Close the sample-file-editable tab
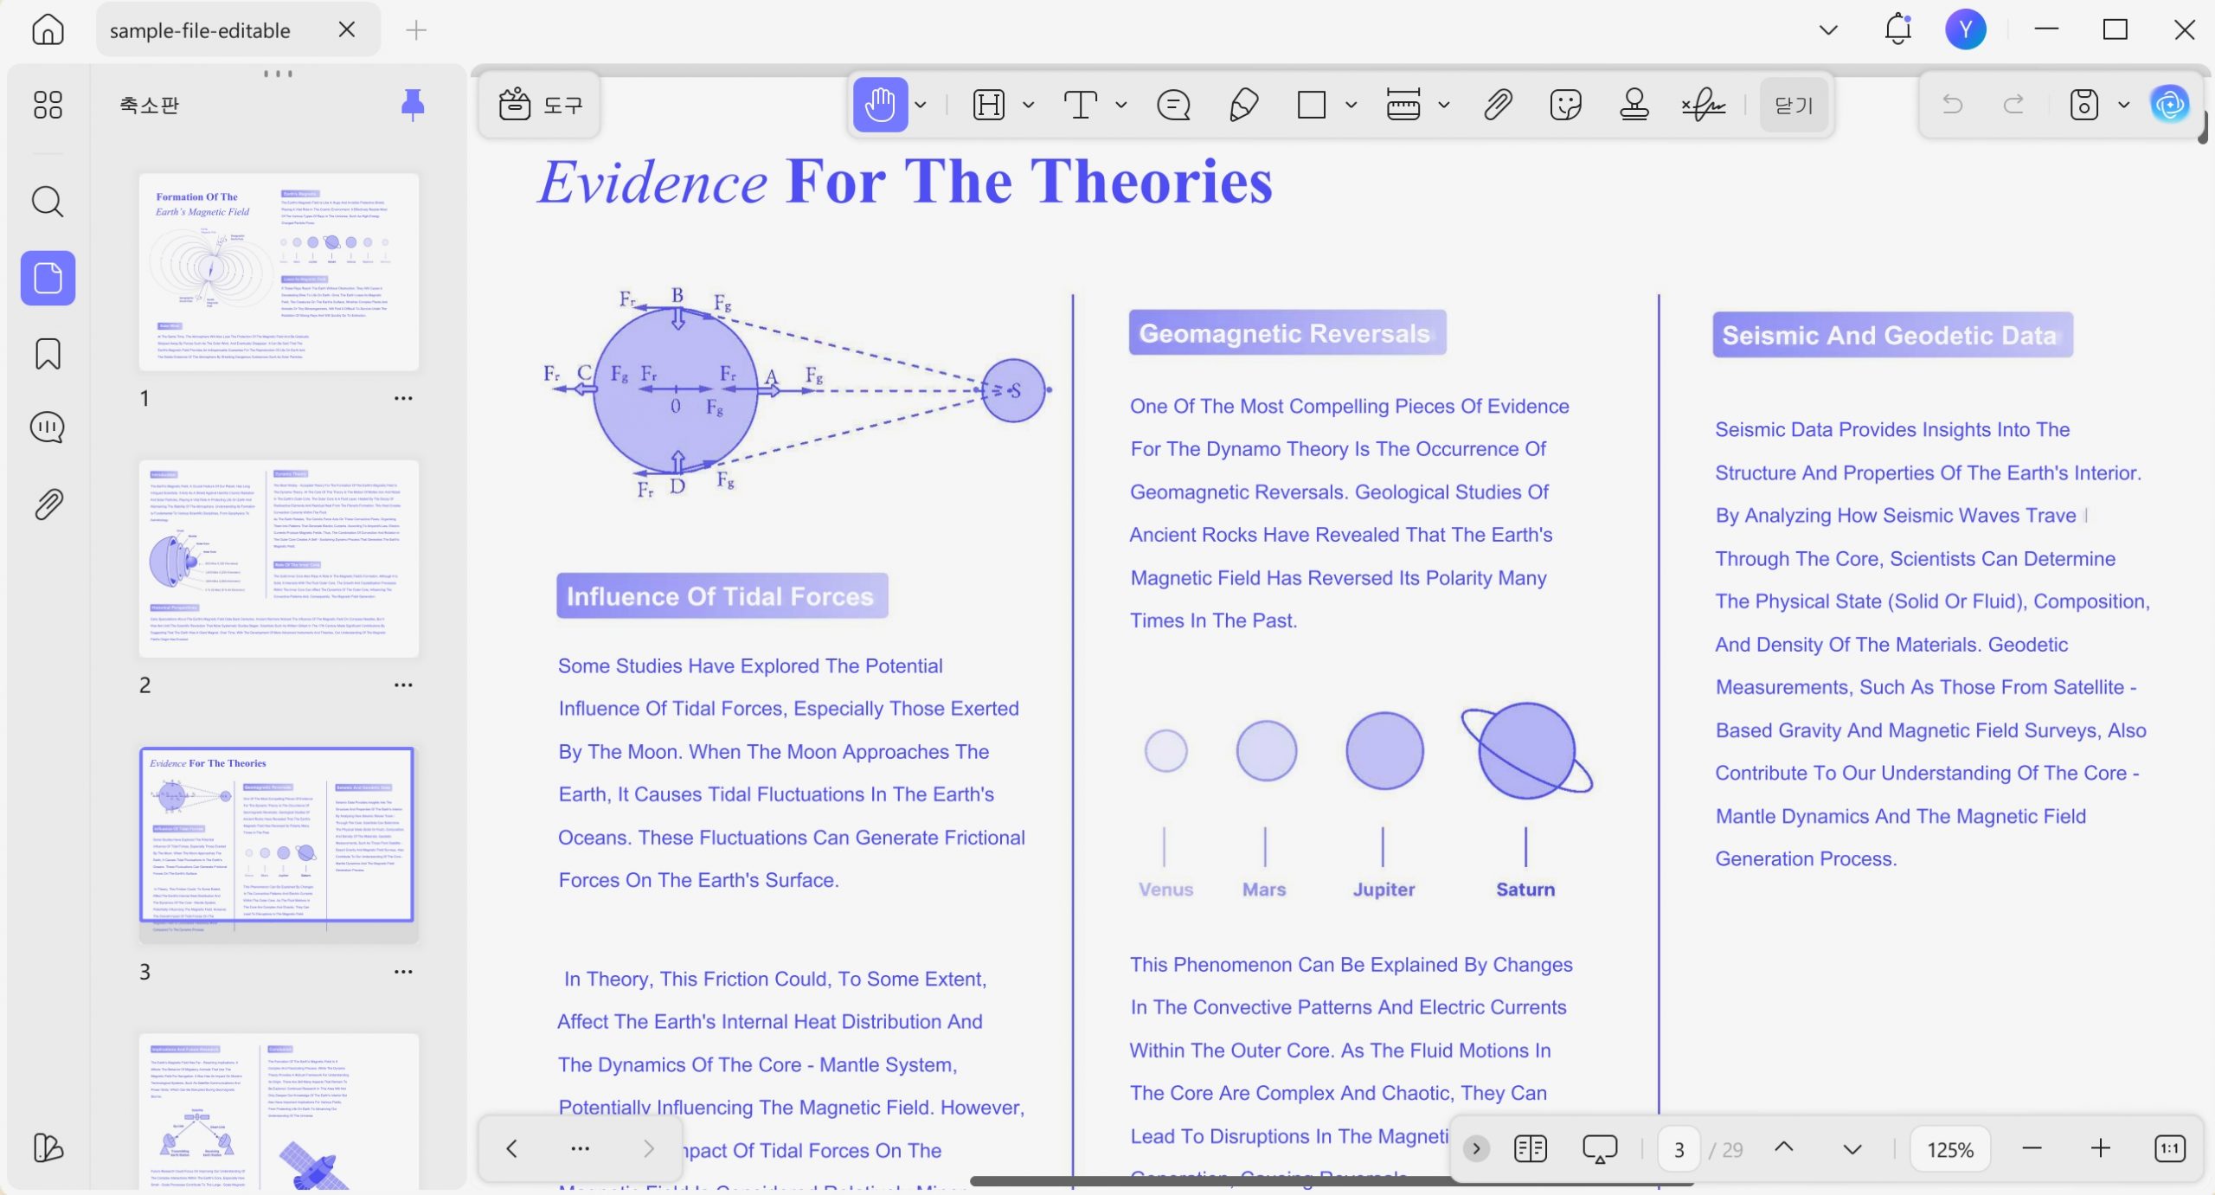The width and height of the screenshot is (2215, 1195). coord(347,29)
